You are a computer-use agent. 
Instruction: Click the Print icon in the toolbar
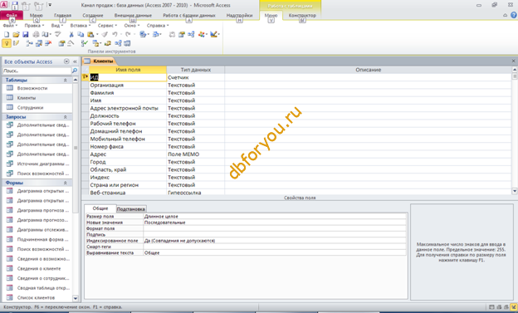(x=36, y=34)
